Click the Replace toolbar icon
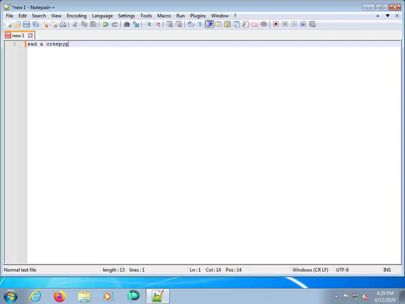Viewport: 405px width, 304px height. pos(136,24)
